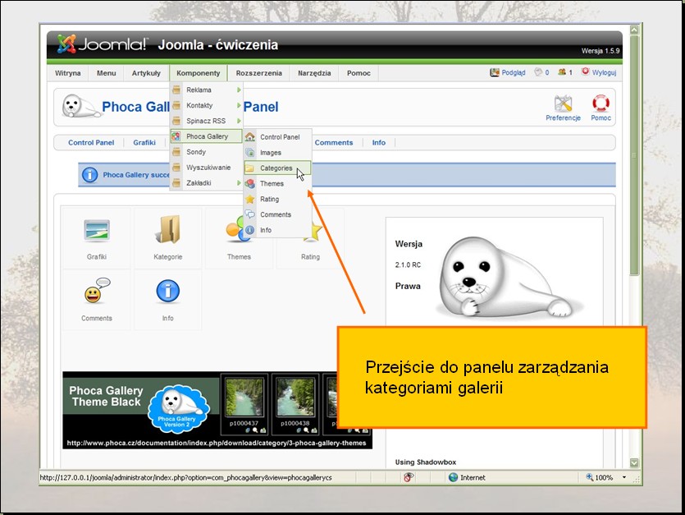Click the '2.1.0 RC' version text
Image resolution: width=685 pixels, height=515 pixels.
[408, 264]
